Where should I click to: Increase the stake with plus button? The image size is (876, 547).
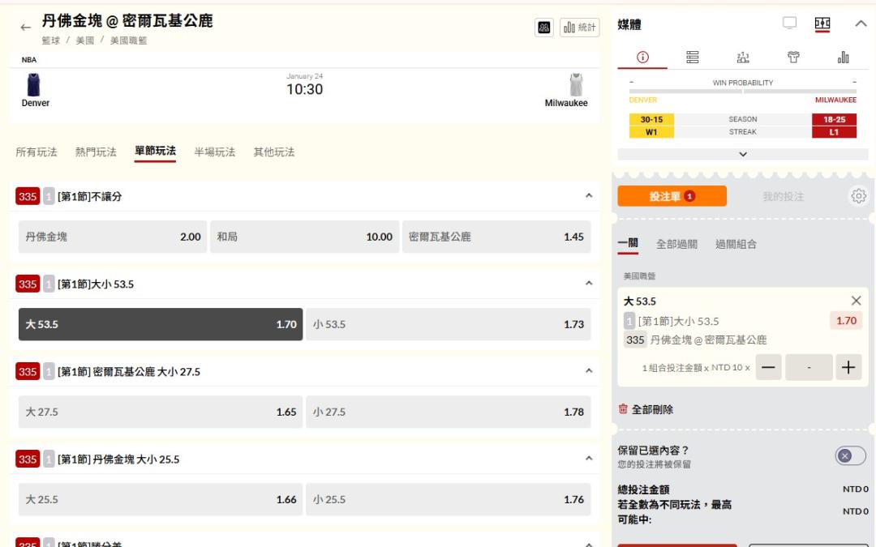(848, 367)
